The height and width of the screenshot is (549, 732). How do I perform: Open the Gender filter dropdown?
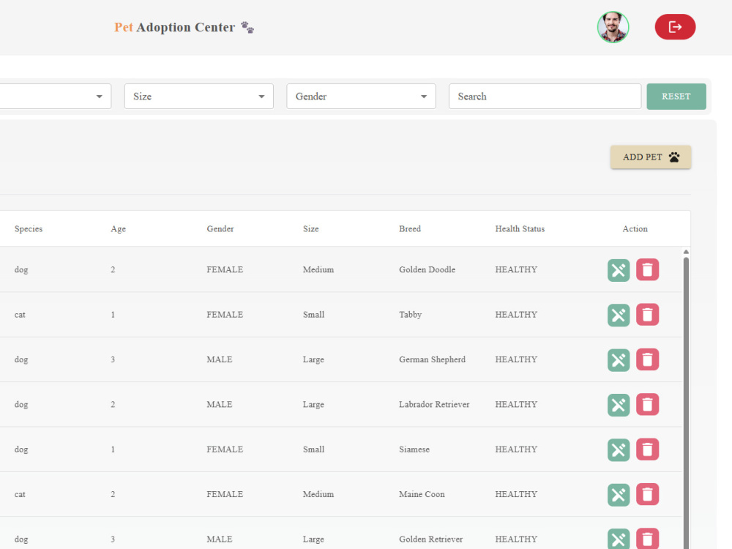coord(361,96)
